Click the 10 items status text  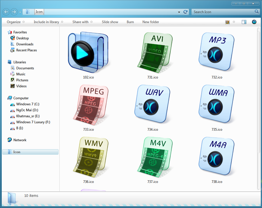[31, 195]
